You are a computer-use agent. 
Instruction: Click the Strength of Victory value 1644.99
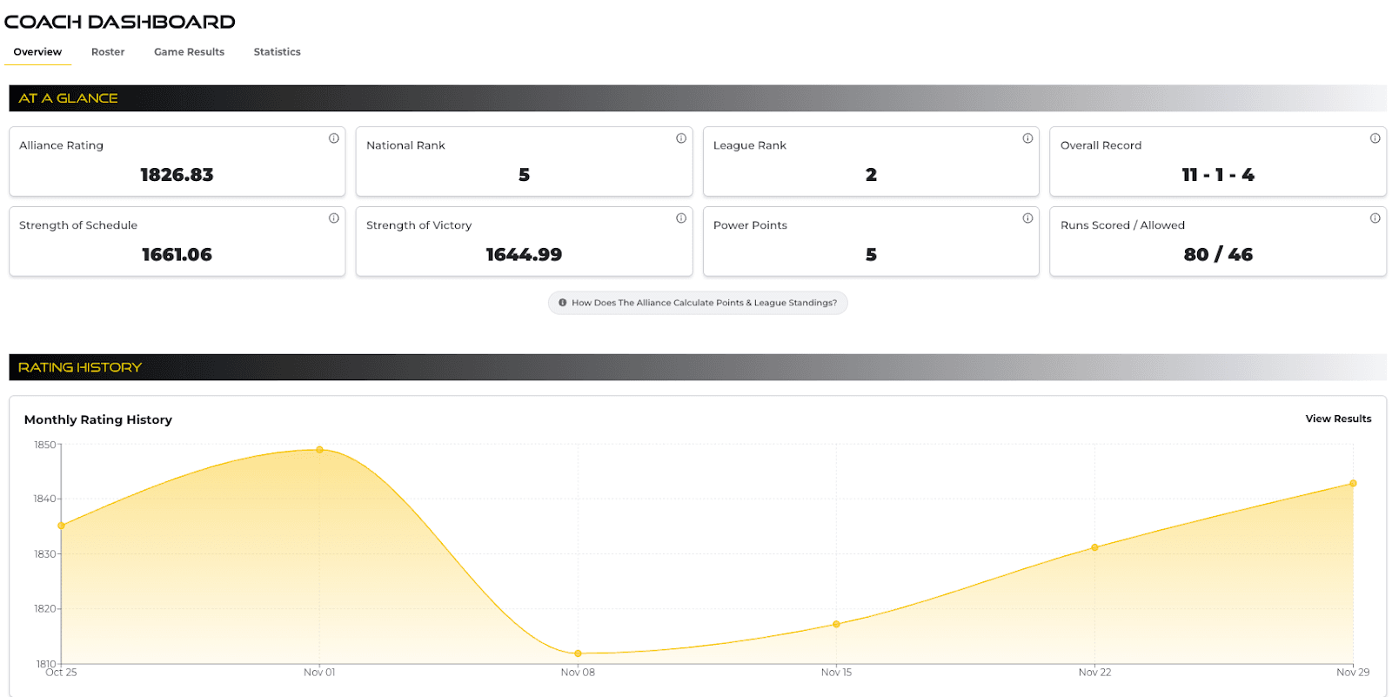[524, 255]
